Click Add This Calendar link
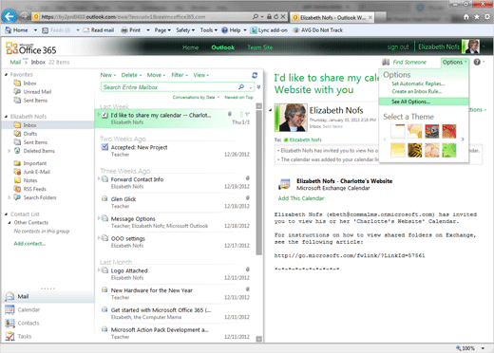The height and width of the screenshot is (353, 494). coord(301,198)
